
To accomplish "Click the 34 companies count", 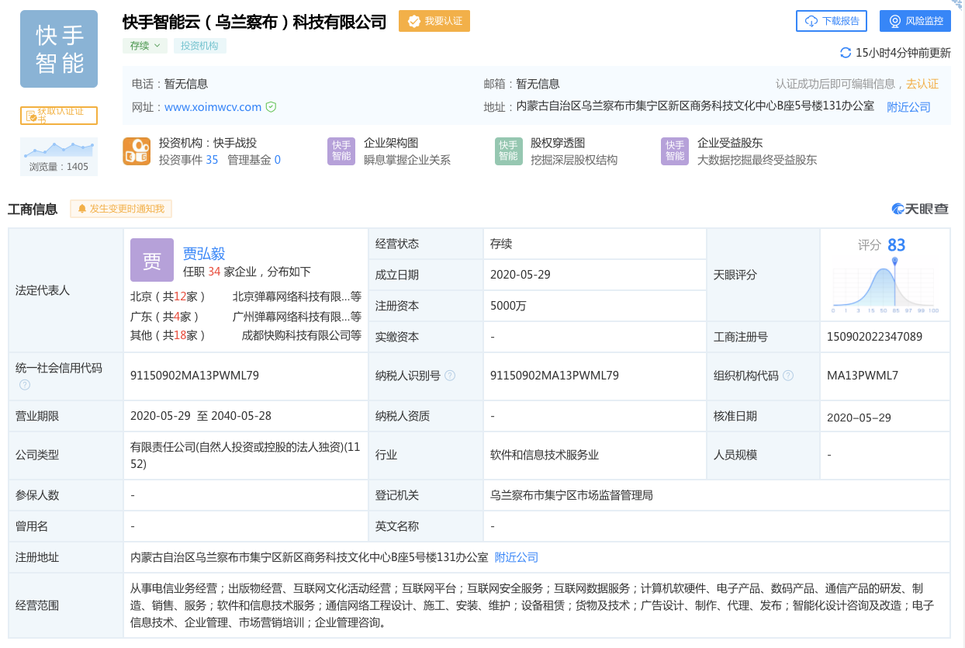I will (214, 272).
